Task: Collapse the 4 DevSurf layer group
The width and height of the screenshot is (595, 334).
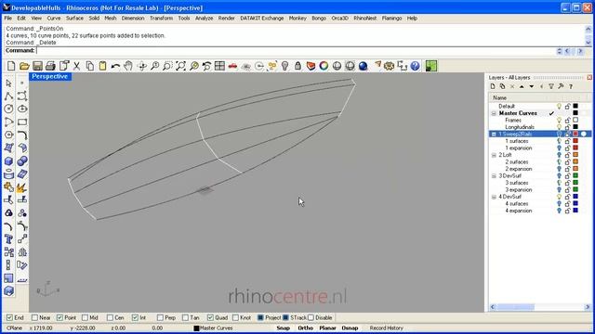Action: tap(494, 197)
